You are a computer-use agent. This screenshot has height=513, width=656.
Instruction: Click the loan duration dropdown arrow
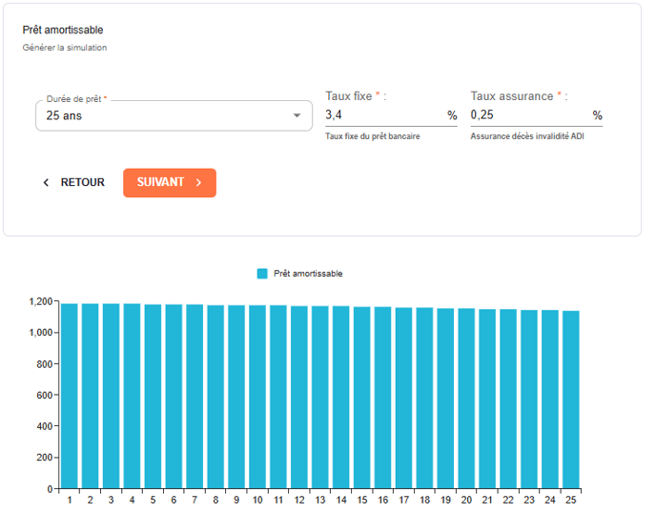pyautogui.click(x=296, y=116)
